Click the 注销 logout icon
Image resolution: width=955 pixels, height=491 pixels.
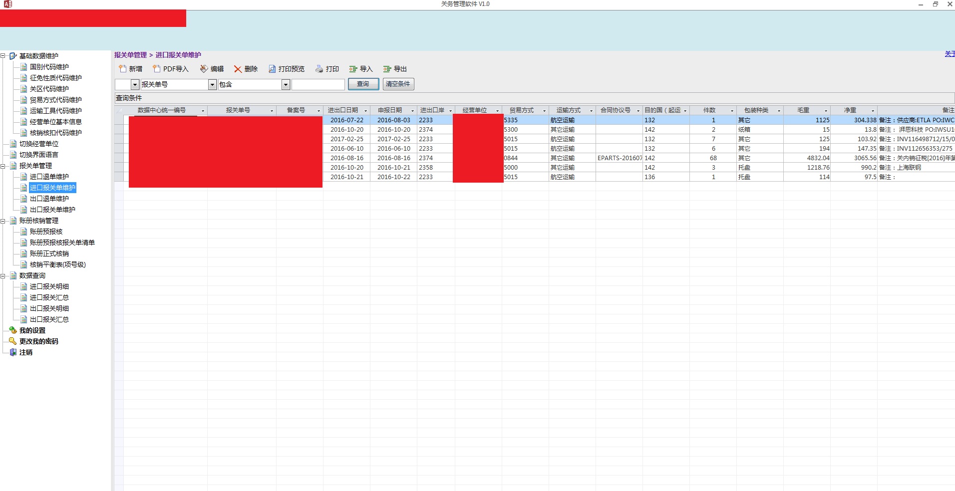coord(13,352)
